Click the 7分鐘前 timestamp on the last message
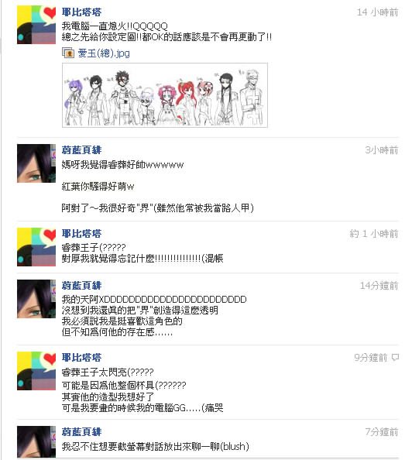This screenshot has width=412, height=460. coord(382,432)
